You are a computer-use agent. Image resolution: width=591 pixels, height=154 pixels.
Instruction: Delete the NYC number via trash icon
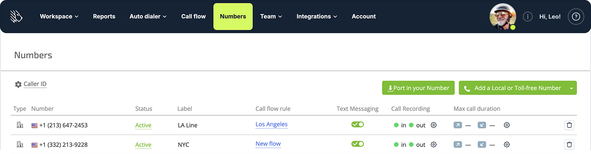569,144
